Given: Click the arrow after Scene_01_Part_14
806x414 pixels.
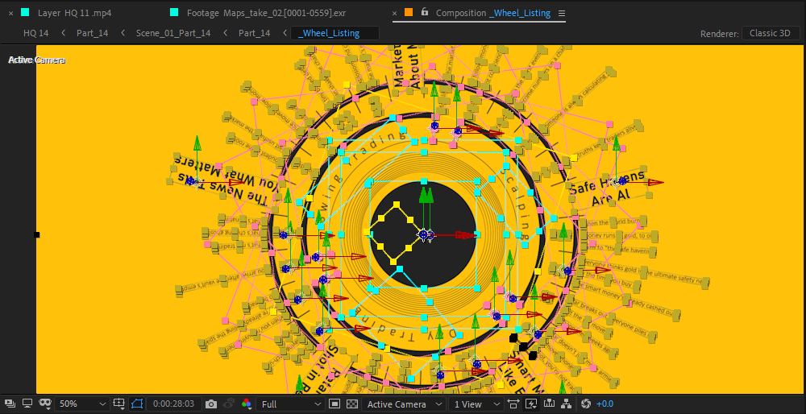Looking at the screenshot, I should point(225,33).
